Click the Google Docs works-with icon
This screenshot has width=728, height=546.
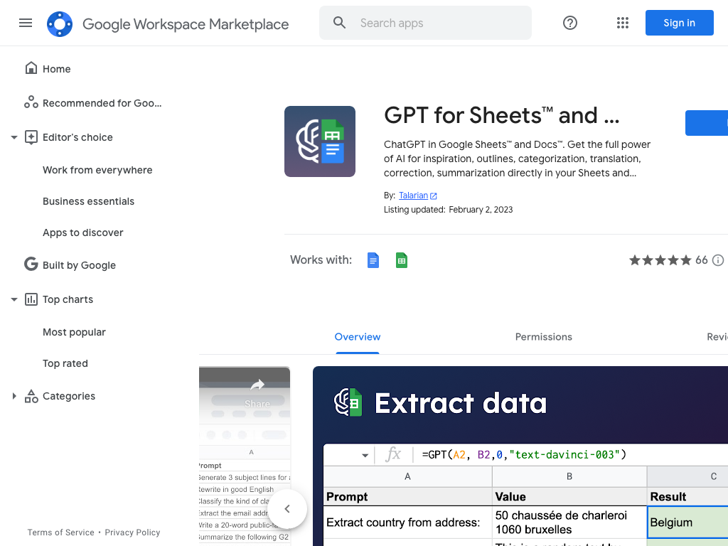tap(373, 260)
